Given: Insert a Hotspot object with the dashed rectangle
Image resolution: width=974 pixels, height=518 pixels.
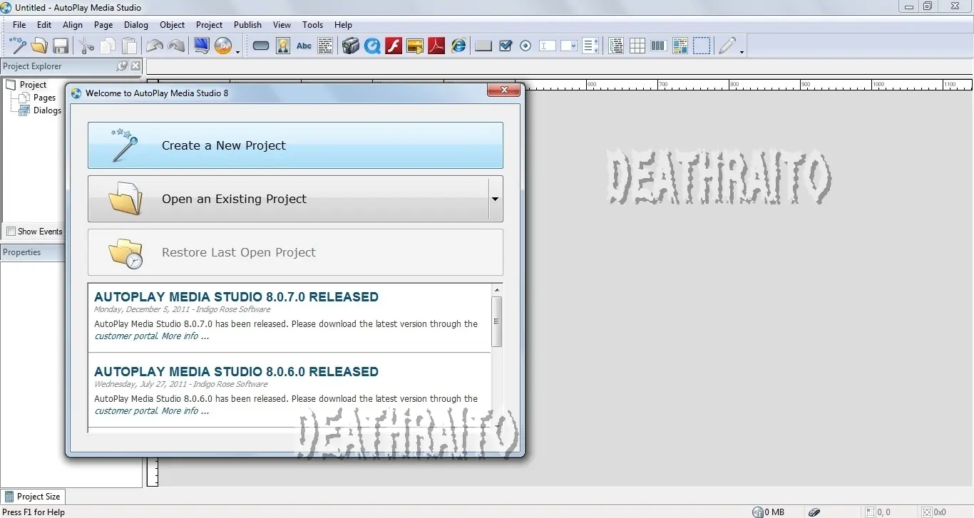Looking at the screenshot, I should pyautogui.click(x=702, y=46).
